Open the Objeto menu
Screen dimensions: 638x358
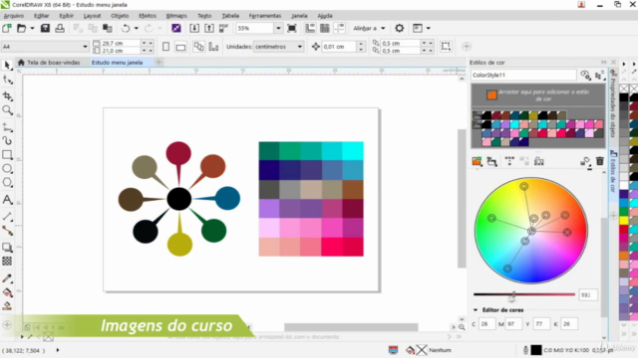[x=120, y=16]
